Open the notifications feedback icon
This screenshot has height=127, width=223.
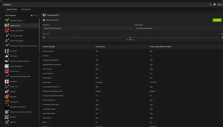(x=215, y=4)
